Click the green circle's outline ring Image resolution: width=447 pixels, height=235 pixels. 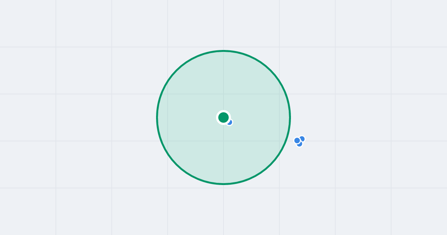coord(223,51)
